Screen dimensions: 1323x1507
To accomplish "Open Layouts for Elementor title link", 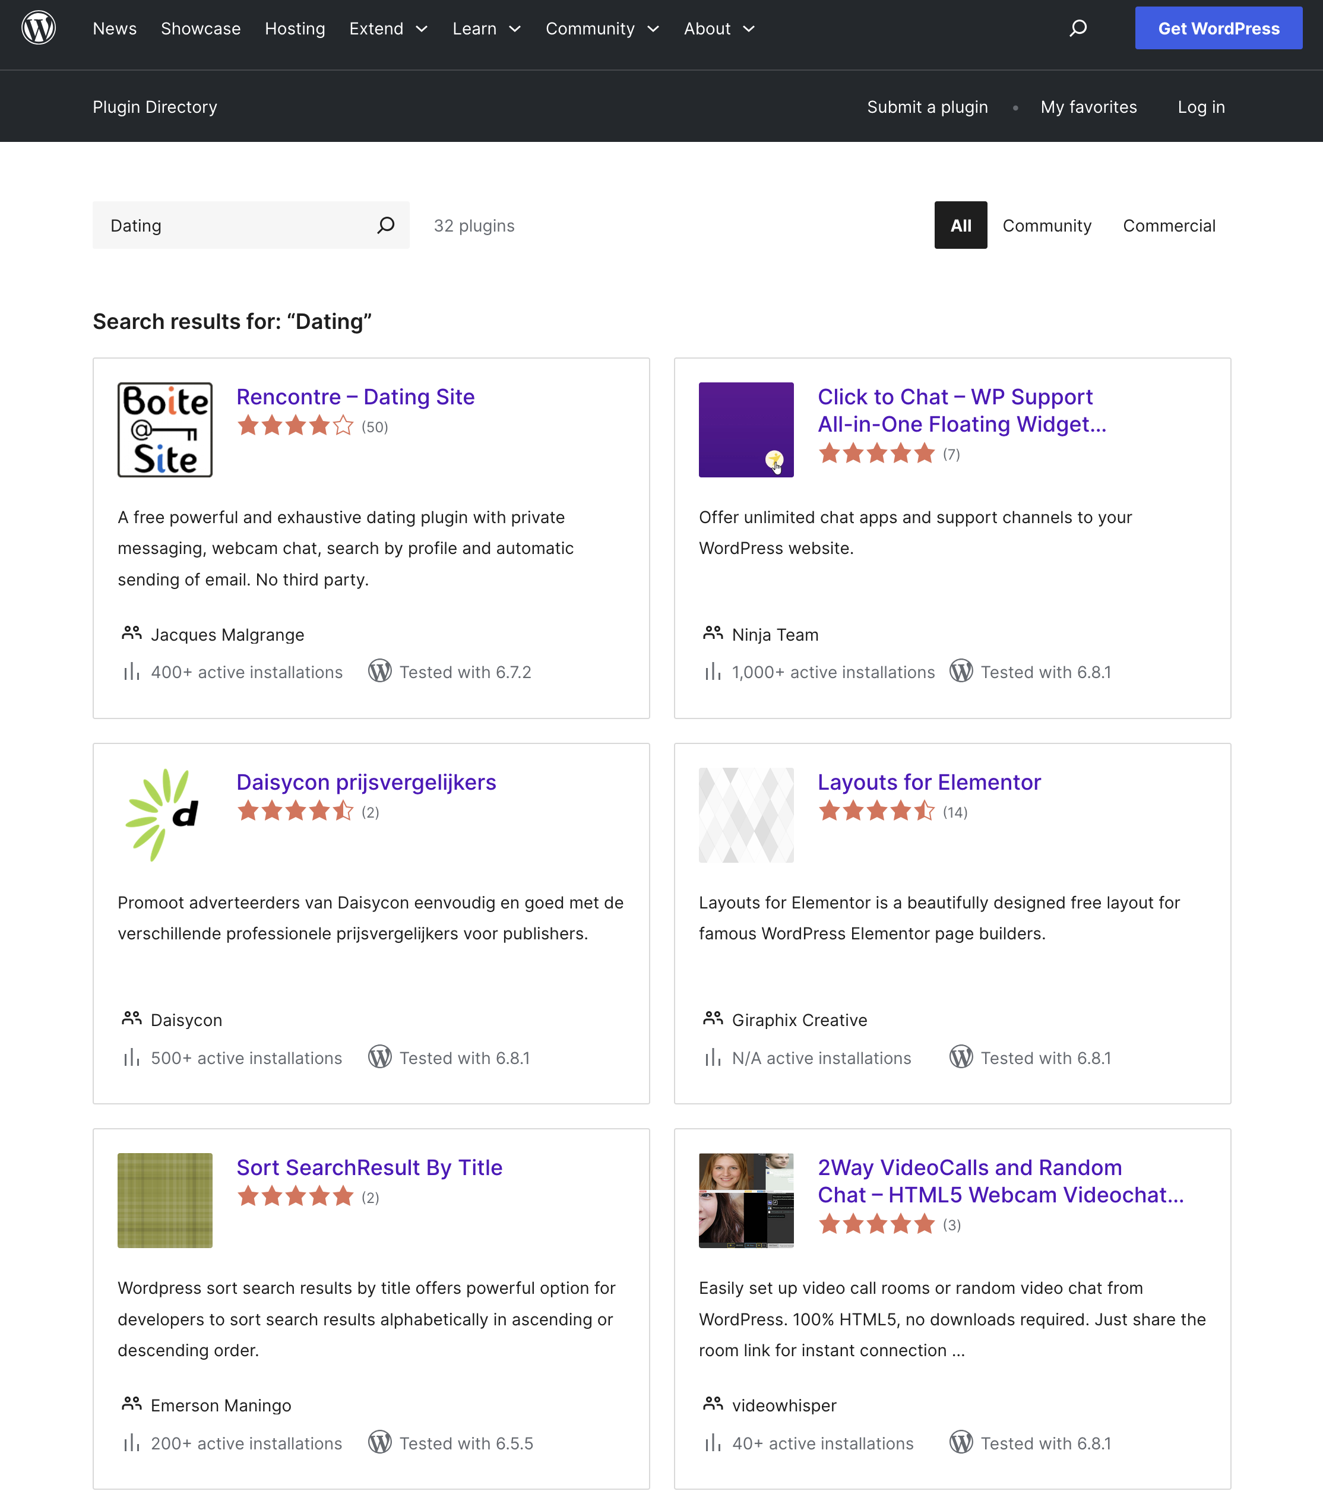I will pyautogui.click(x=929, y=782).
